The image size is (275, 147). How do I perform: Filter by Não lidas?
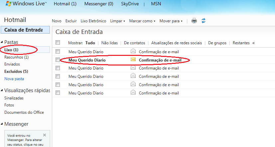click(109, 43)
